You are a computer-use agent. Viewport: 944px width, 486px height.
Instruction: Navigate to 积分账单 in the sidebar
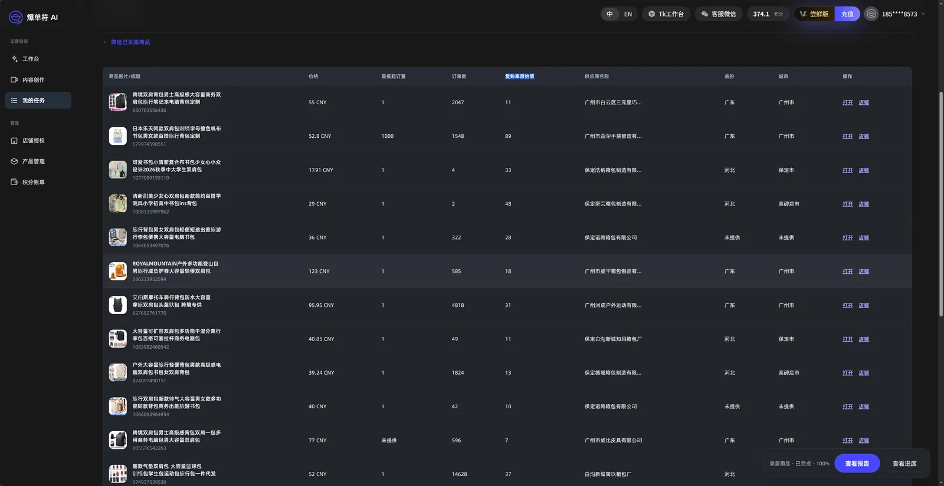tap(38, 182)
